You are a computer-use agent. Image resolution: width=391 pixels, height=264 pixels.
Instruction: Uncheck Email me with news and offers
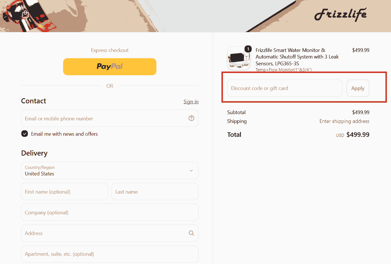click(25, 134)
